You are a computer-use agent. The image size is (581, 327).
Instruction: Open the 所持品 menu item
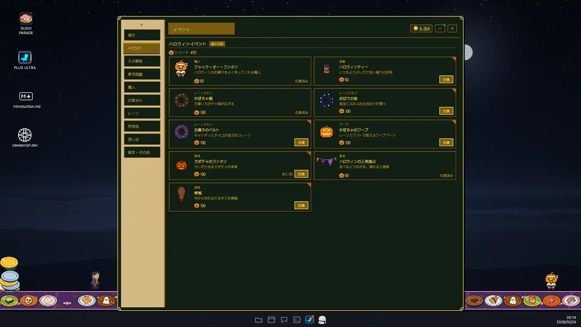(x=142, y=126)
